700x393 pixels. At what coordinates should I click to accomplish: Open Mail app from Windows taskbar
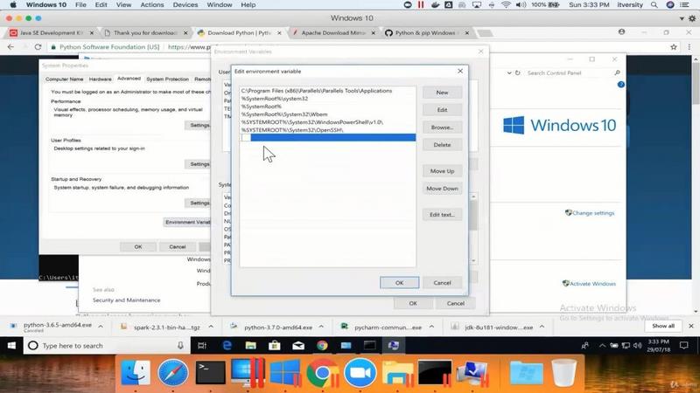[x=298, y=345]
